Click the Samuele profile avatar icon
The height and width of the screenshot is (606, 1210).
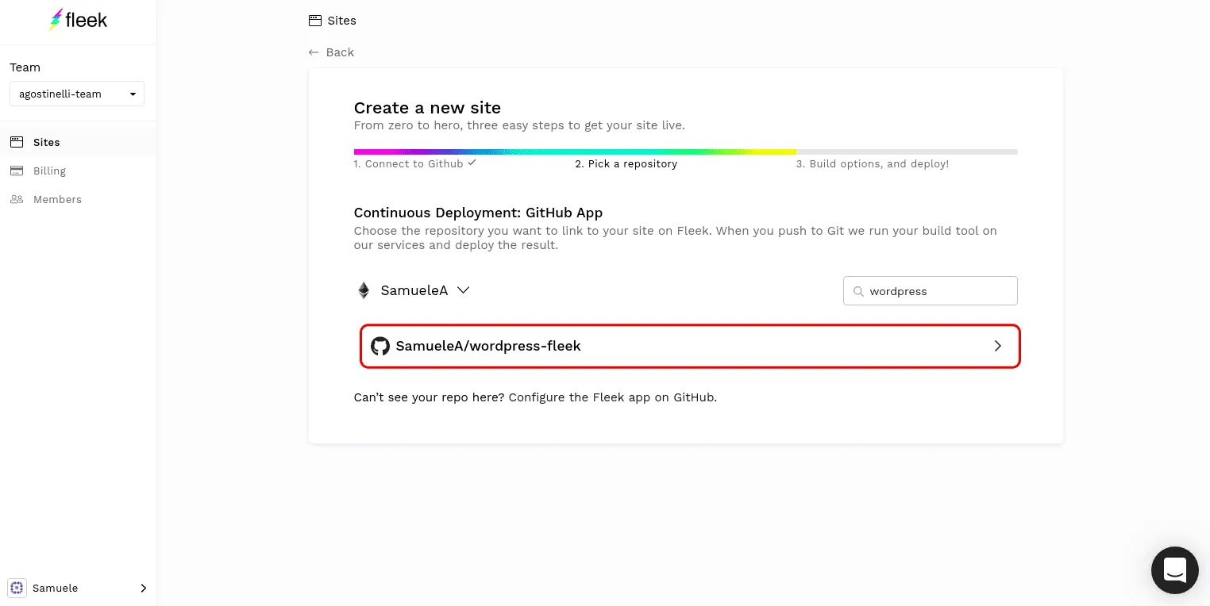[x=17, y=588]
